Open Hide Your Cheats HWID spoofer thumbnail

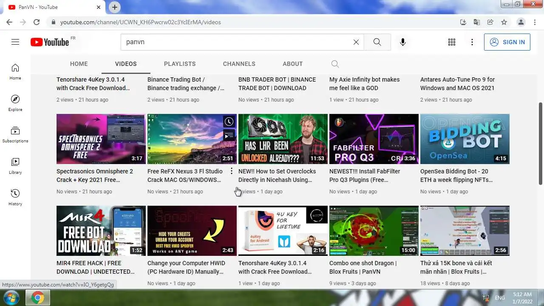192,231
